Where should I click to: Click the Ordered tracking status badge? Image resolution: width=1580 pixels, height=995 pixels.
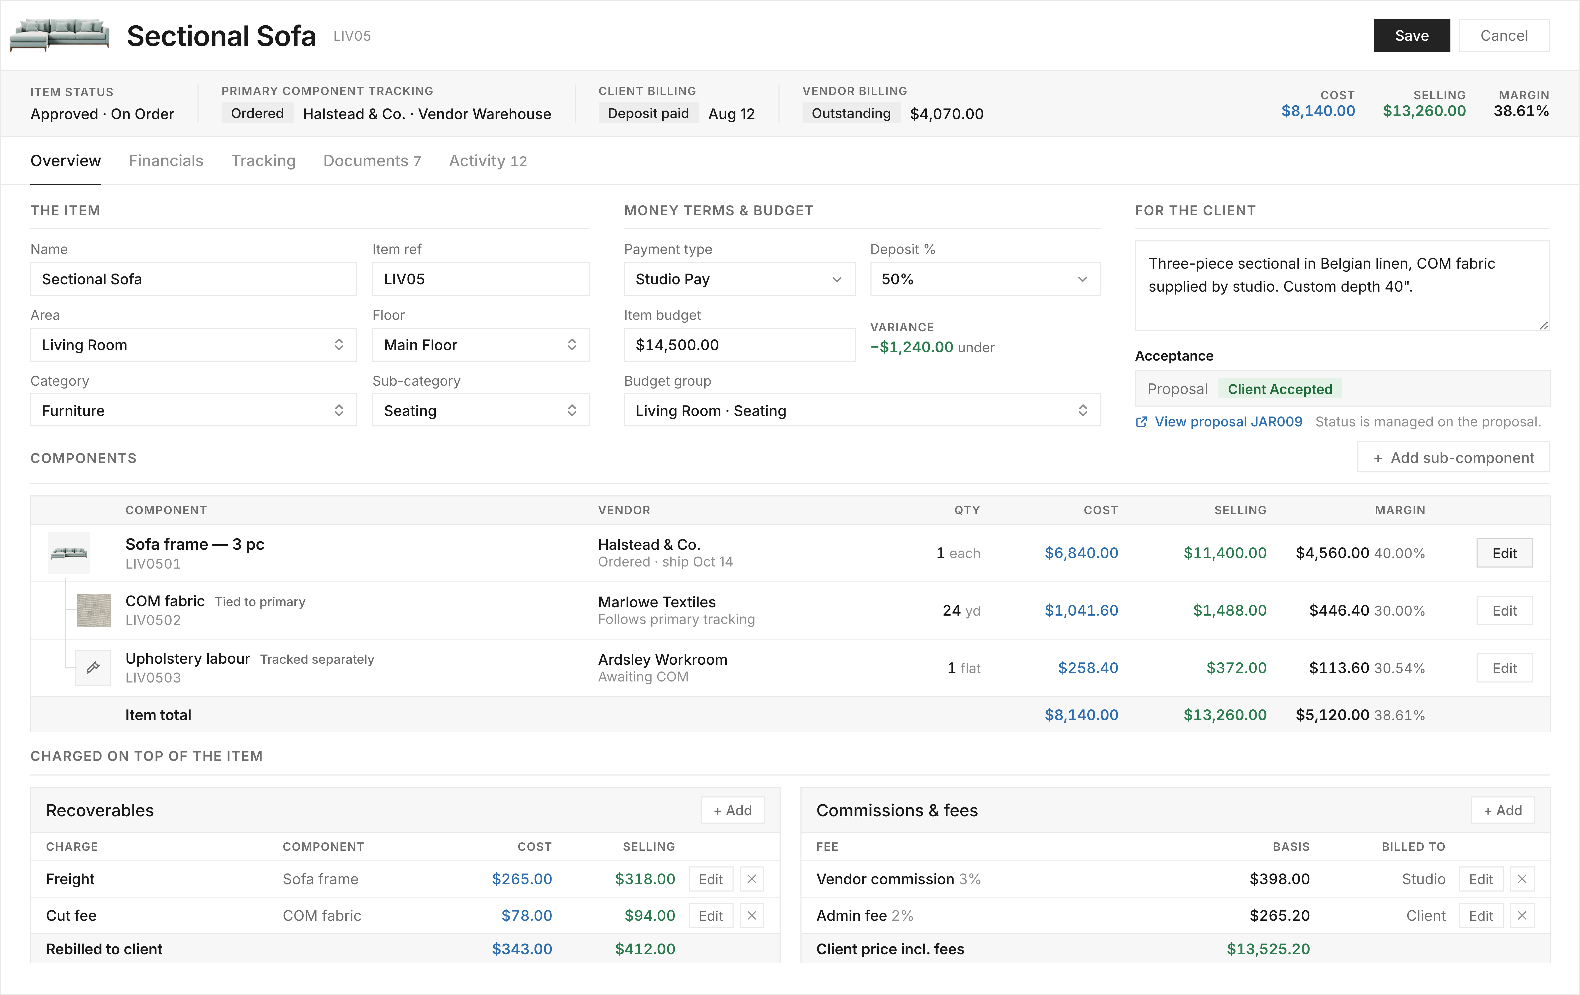point(257,114)
